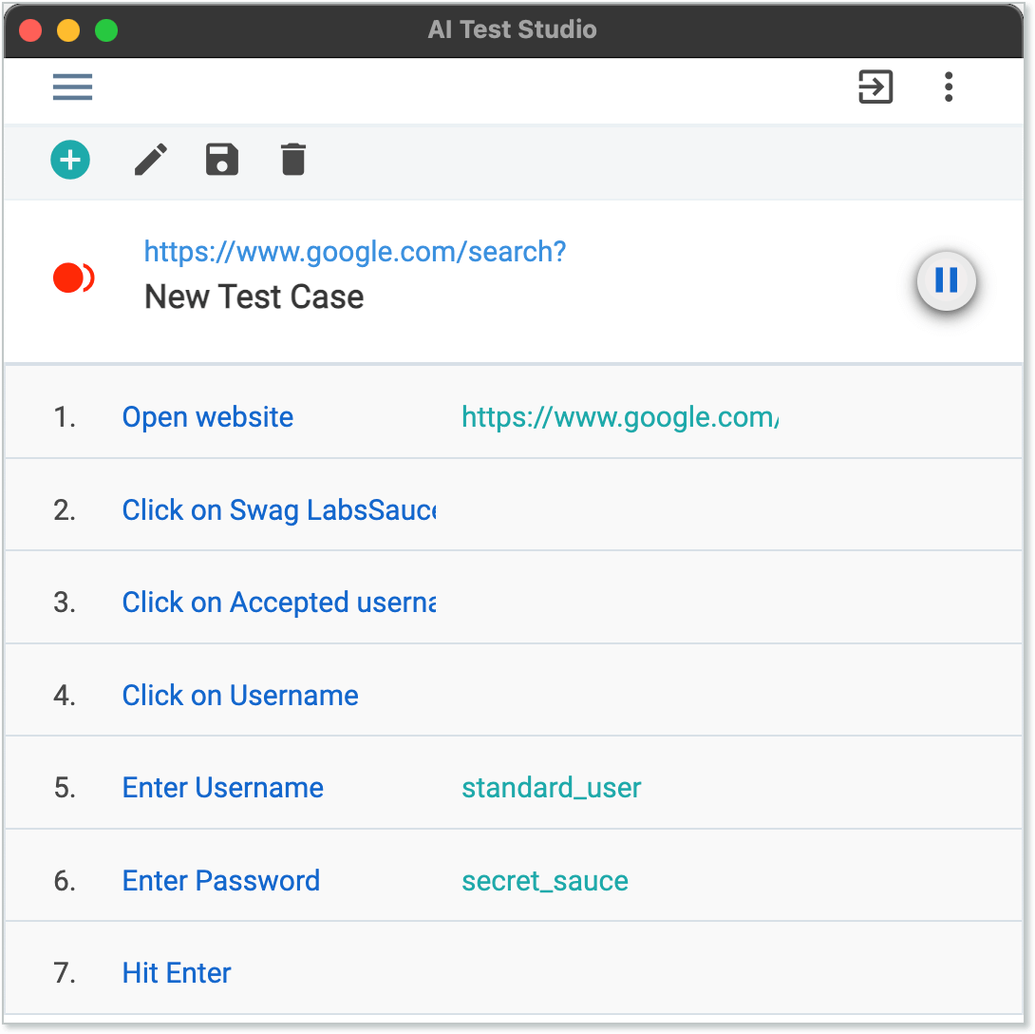
Task: Select step 3 Click on Accepted username
Action: click(x=278, y=602)
